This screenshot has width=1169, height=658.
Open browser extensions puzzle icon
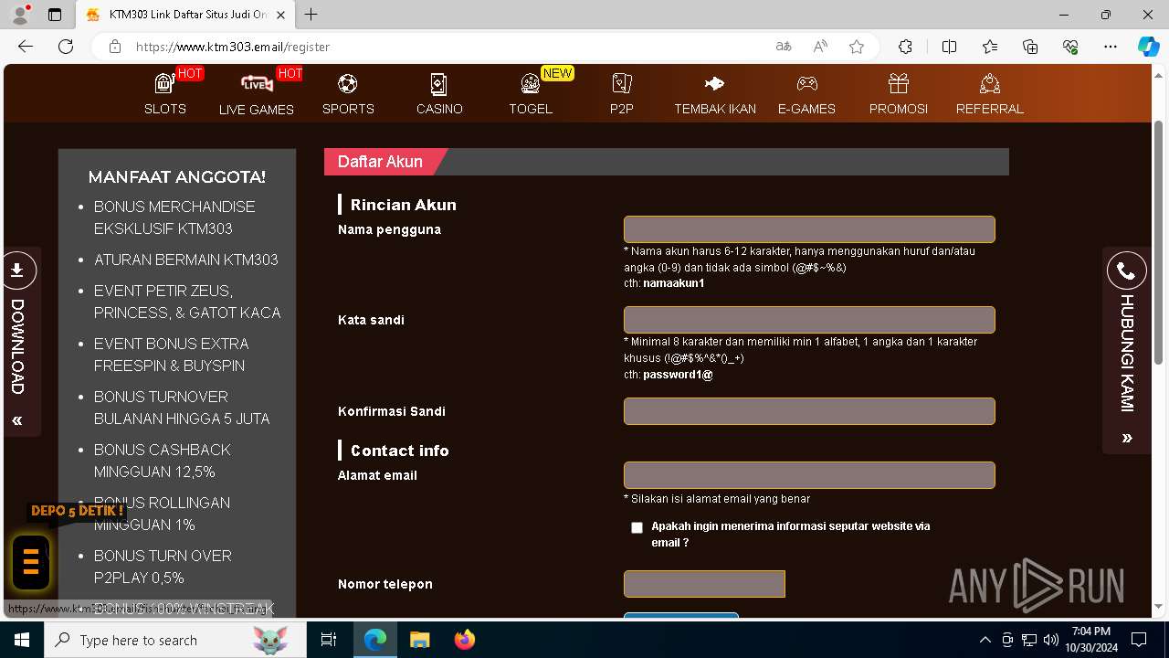(905, 47)
